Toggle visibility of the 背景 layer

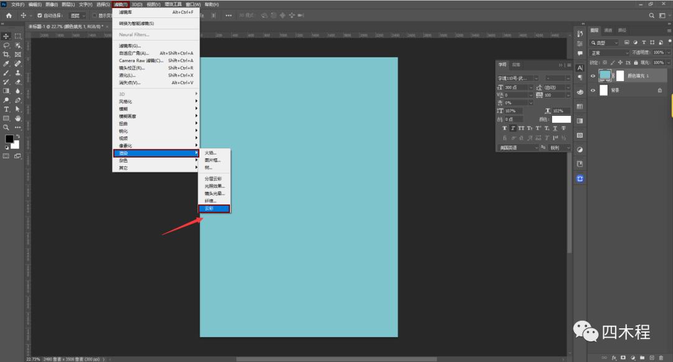click(593, 90)
